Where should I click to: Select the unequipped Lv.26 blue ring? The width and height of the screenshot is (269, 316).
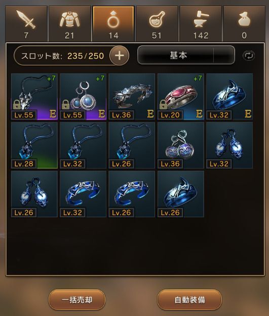[x=181, y=194]
